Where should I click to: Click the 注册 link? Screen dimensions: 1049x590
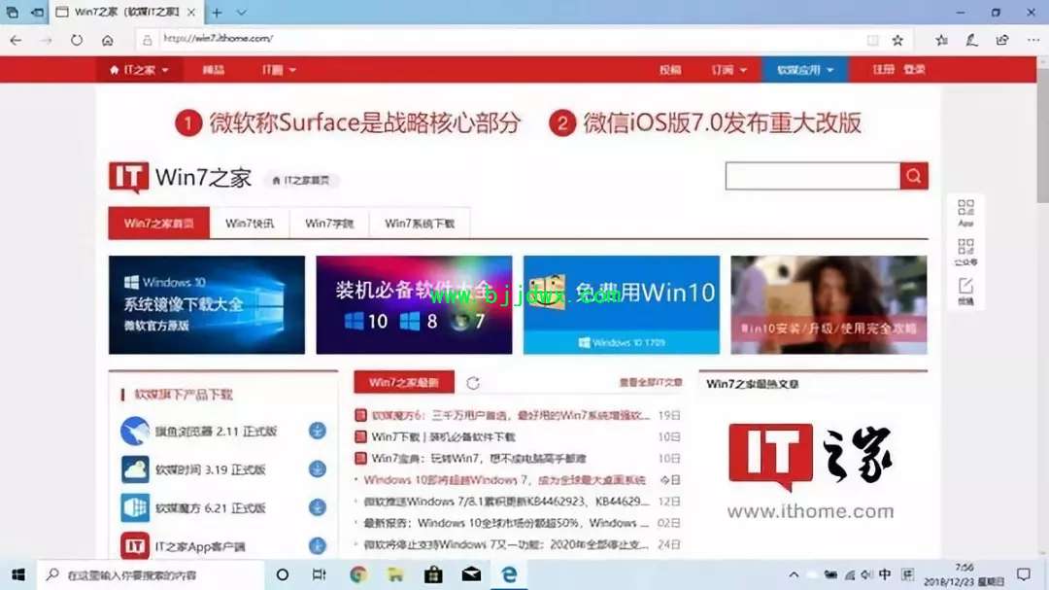point(883,69)
